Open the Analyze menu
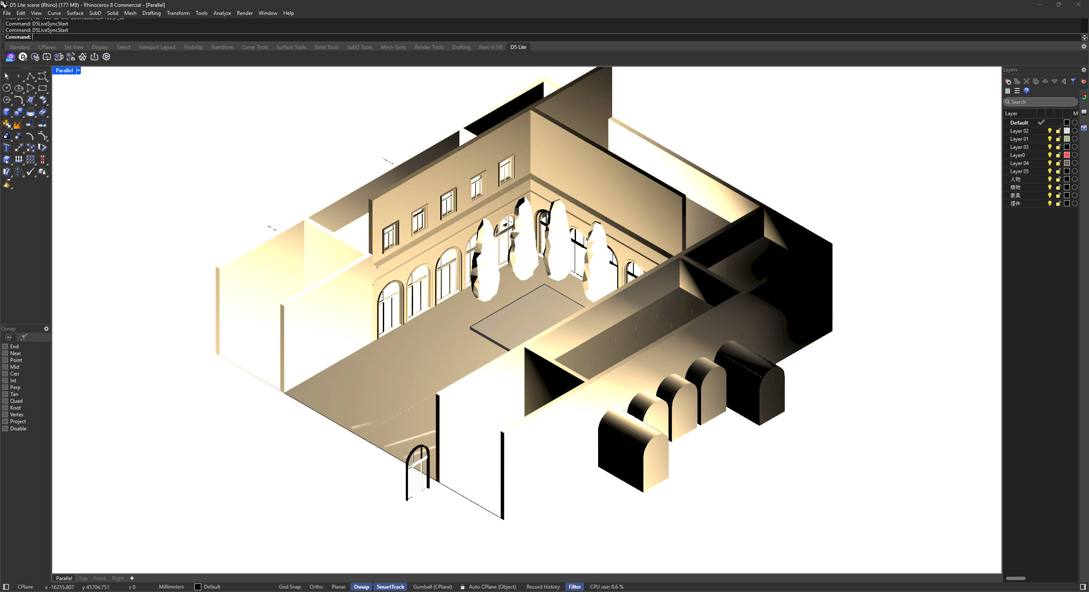This screenshot has height=592, width=1089. pyautogui.click(x=222, y=13)
